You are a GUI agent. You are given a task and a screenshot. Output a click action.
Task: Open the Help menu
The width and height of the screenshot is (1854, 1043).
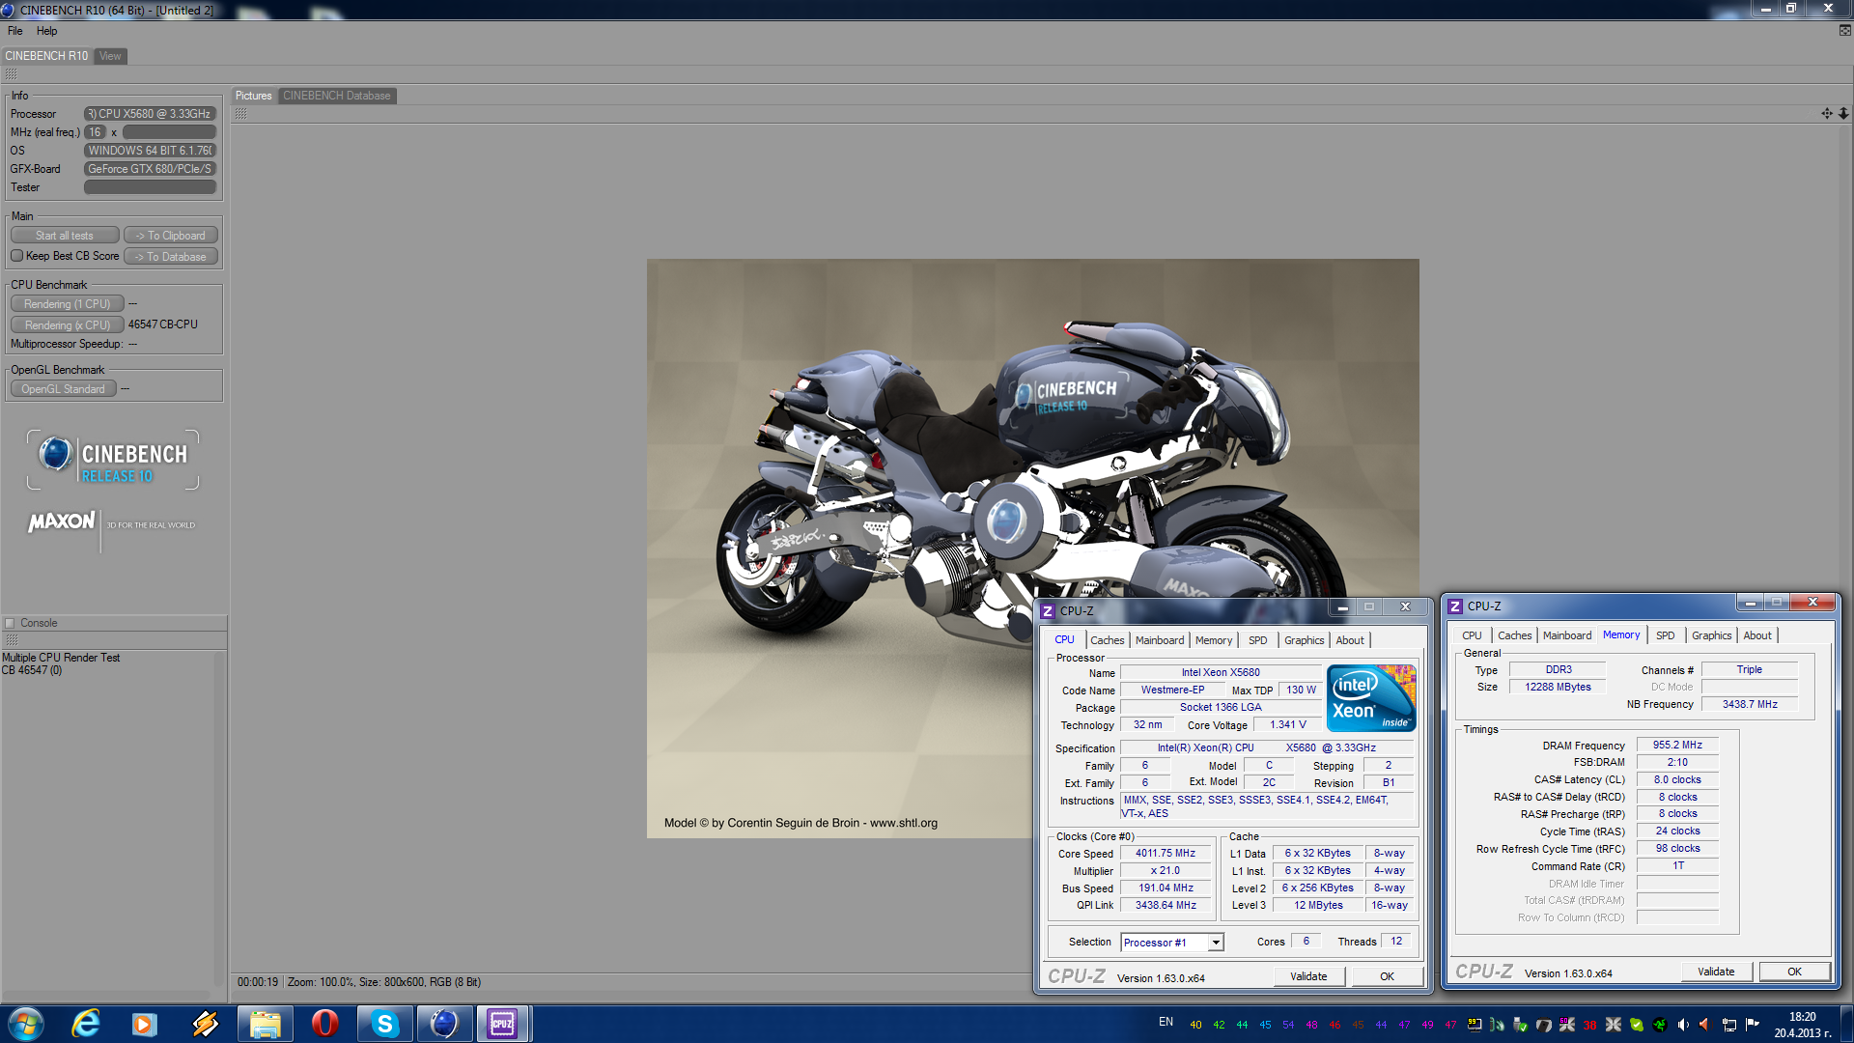pos(46,31)
